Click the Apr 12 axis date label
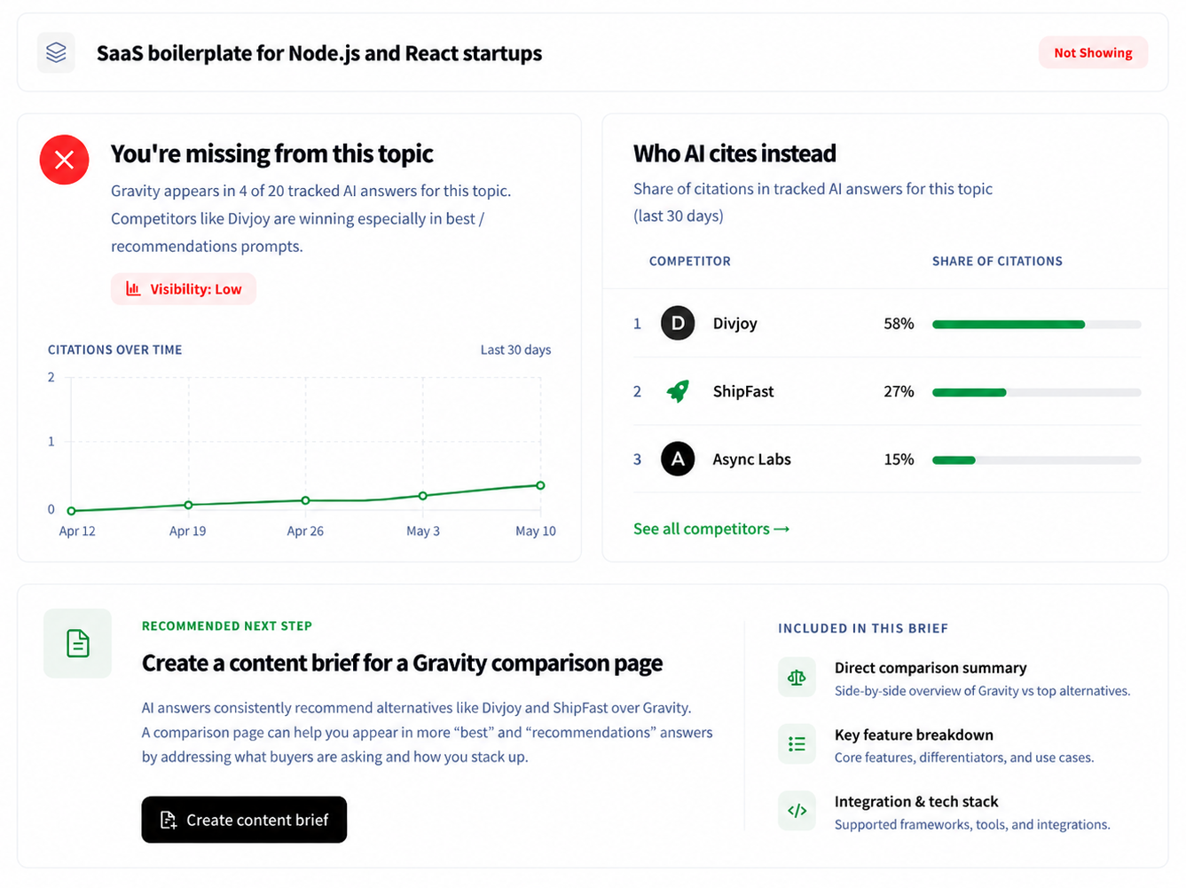The image size is (1186, 888). (x=77, y=530)
